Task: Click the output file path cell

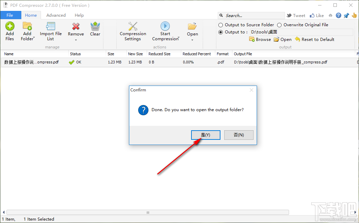Action: (x=281, y=62)
